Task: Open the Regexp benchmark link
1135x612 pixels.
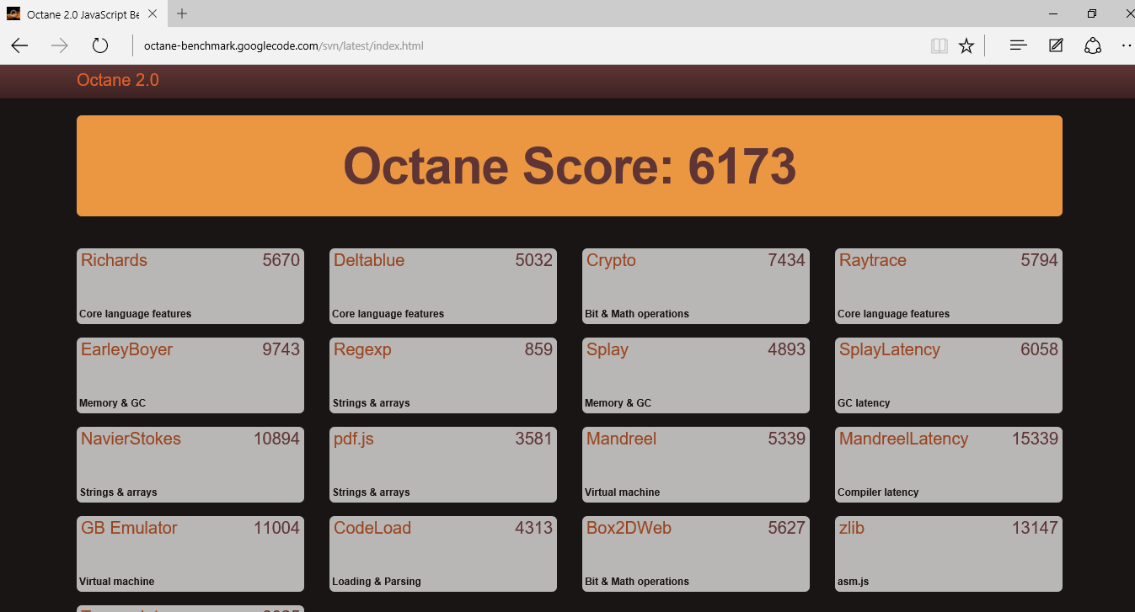Action: coord(362,350)
